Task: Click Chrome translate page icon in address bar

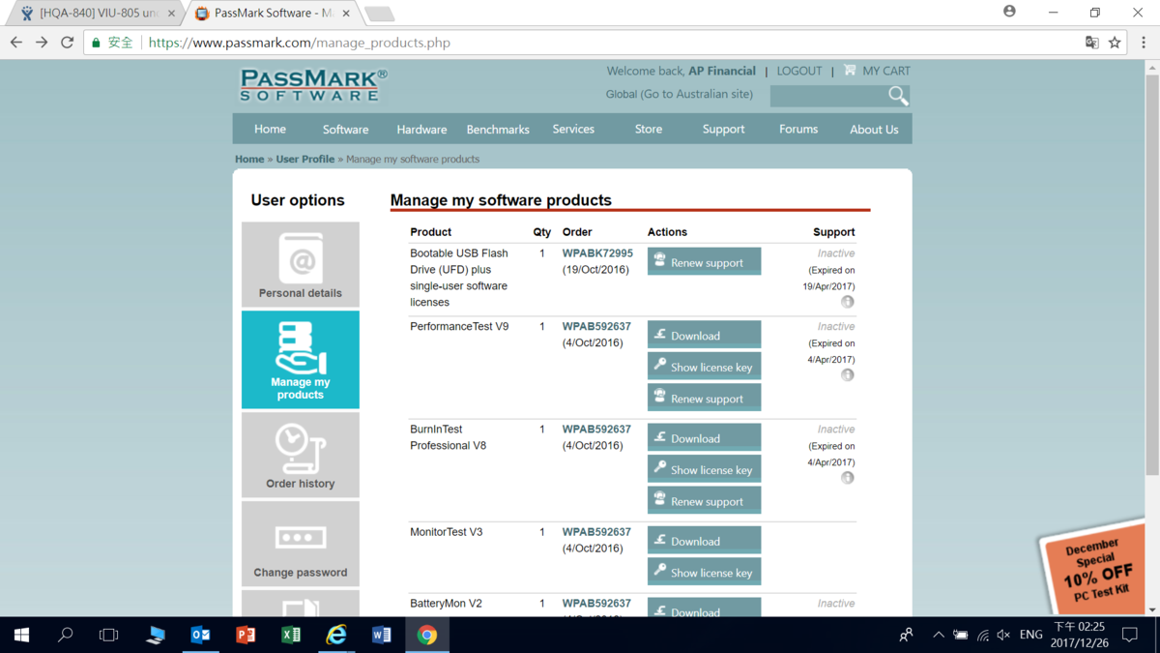Action: click(x=1091, y=43)
